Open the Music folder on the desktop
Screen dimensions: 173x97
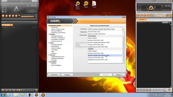[94, 4]
